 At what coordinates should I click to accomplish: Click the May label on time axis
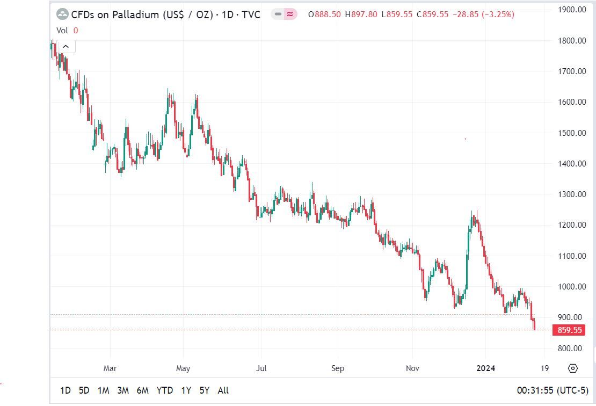point(183,368)
